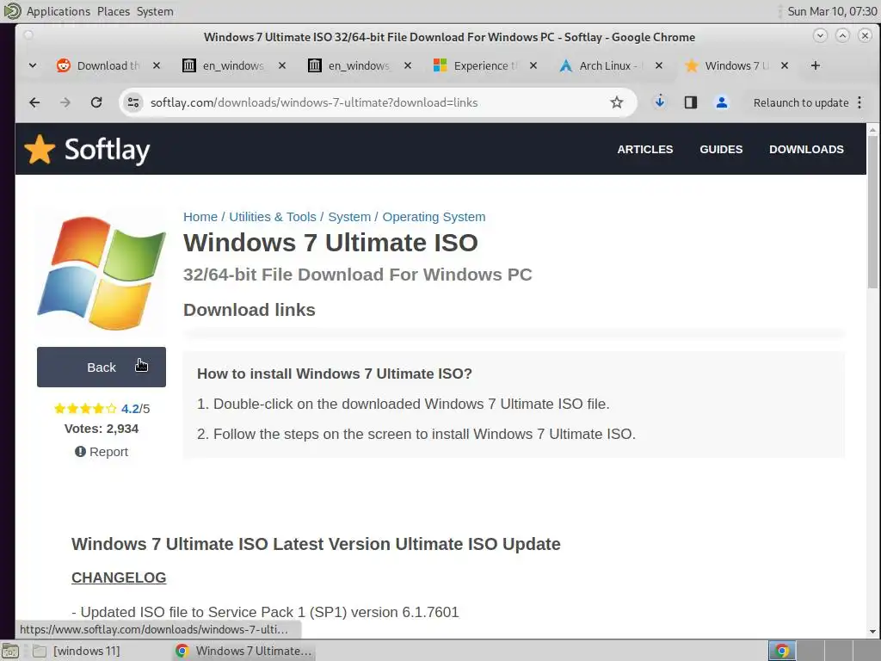Viewport: 881px width, 661px height.
Task: Click Chrome icon in bottom-right workspace switcher
Action: click(x=782, y=651)
